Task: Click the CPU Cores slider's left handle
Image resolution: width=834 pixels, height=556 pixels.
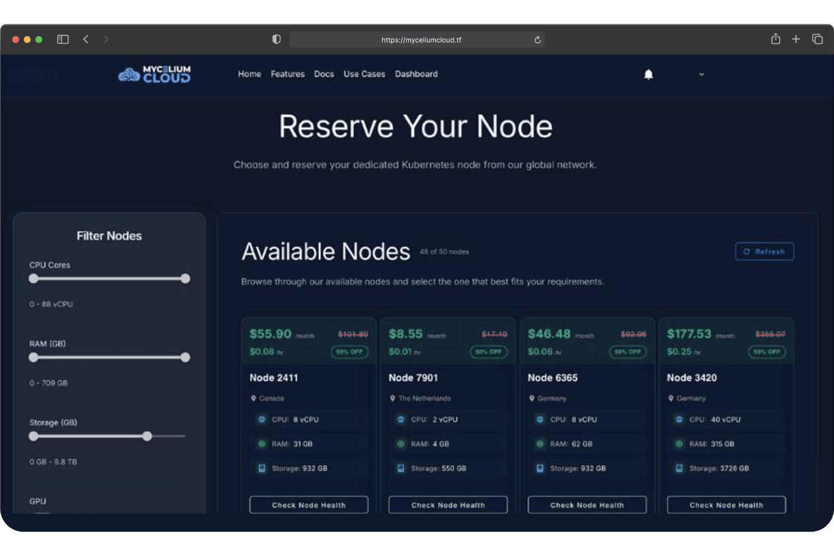Action: 34,279
